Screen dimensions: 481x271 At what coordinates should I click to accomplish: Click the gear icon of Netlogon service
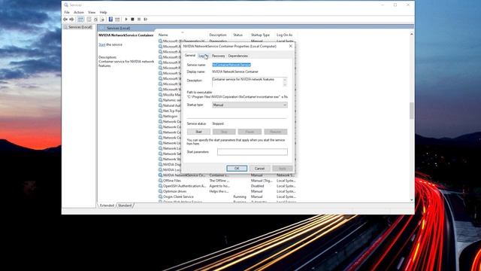coord(160,116)
